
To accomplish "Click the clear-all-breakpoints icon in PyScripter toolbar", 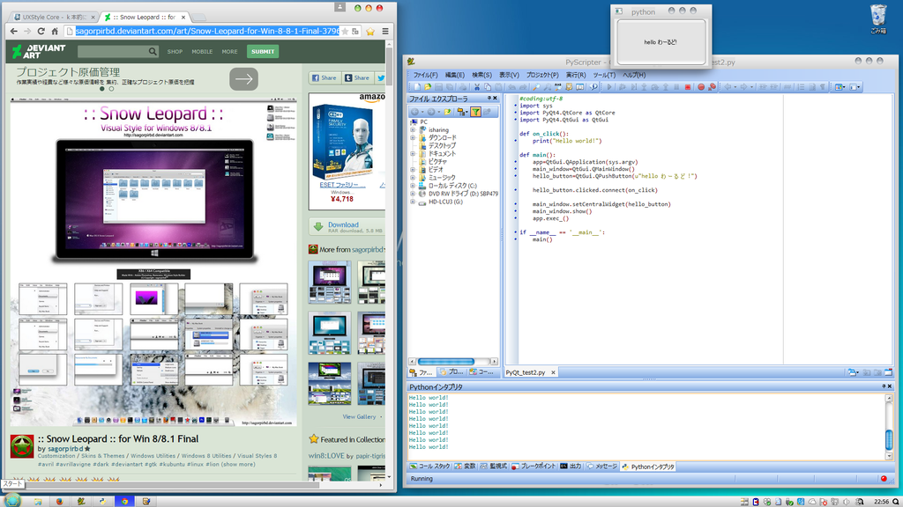I will 712,87.
